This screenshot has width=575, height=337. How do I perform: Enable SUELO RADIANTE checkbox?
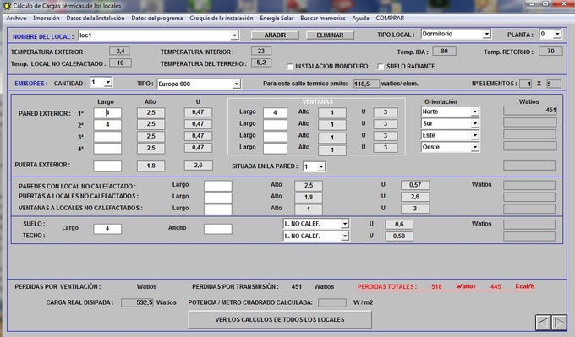click(381, 66)
